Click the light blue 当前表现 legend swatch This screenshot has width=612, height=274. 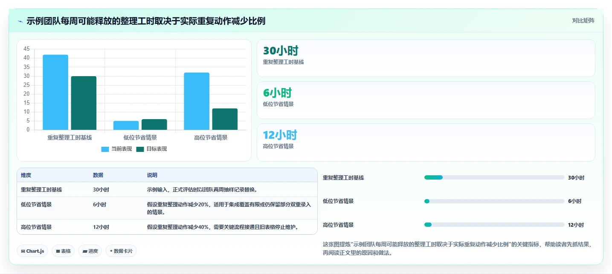[x=105, y=149]
